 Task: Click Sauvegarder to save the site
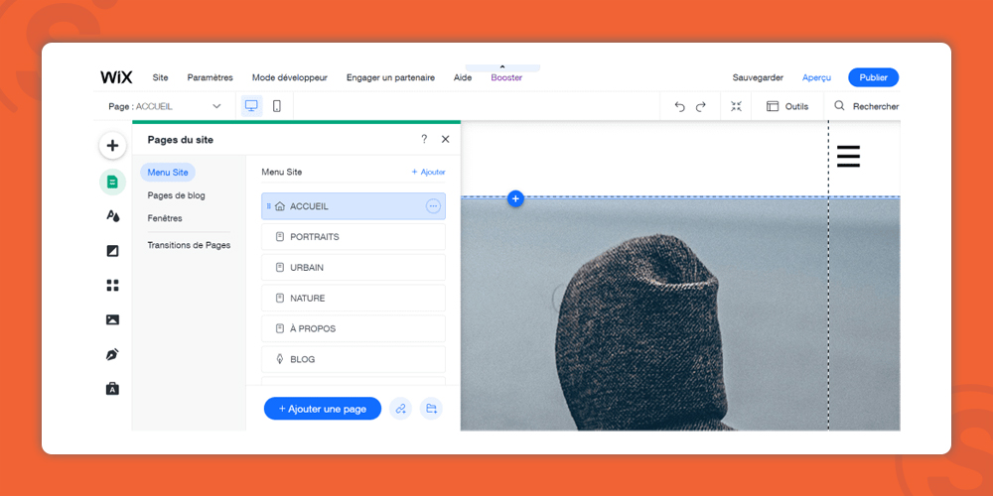pyautogui.click(x=758, y=77)
